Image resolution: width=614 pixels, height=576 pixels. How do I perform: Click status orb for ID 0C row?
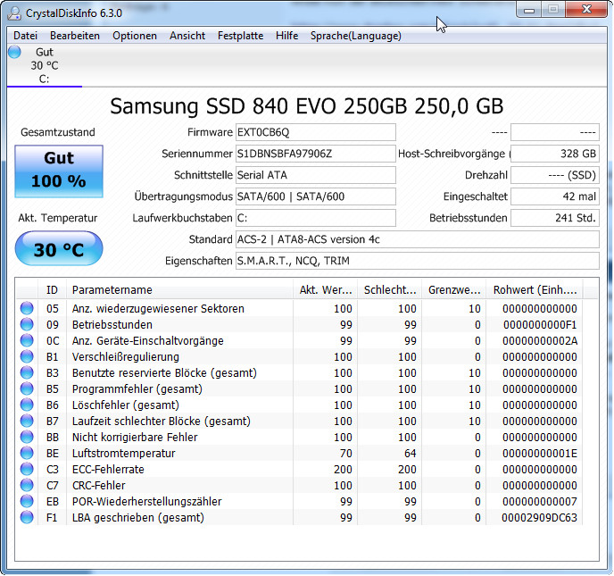click(x=27, y=340)
